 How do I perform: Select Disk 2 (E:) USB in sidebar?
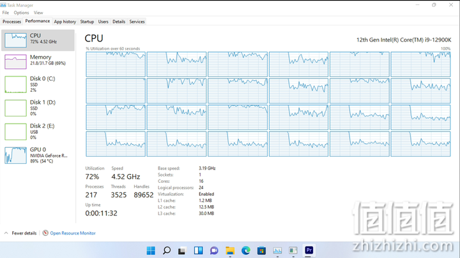(x=38, y=132)
